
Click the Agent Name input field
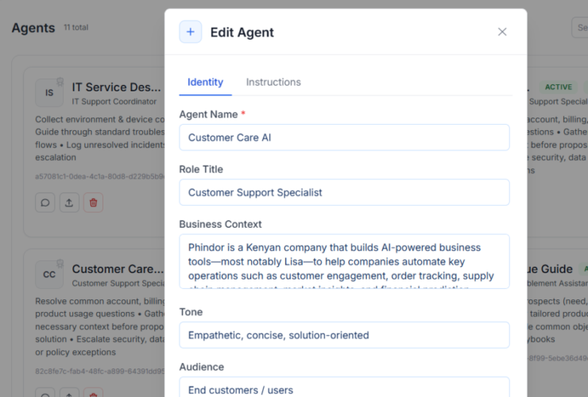[344, 137]
